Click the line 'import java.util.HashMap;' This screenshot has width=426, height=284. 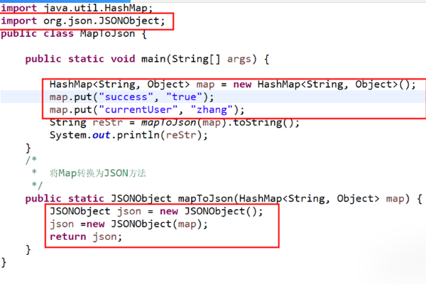pyautogui.click(x=77, y=8)
